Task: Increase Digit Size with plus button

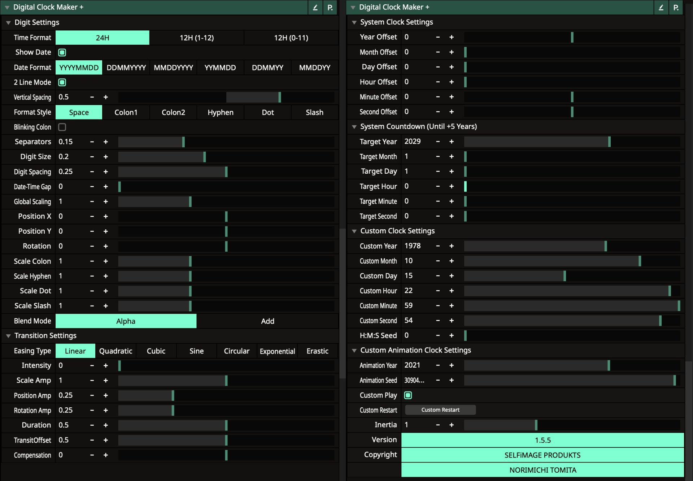Action: [106, 157]
